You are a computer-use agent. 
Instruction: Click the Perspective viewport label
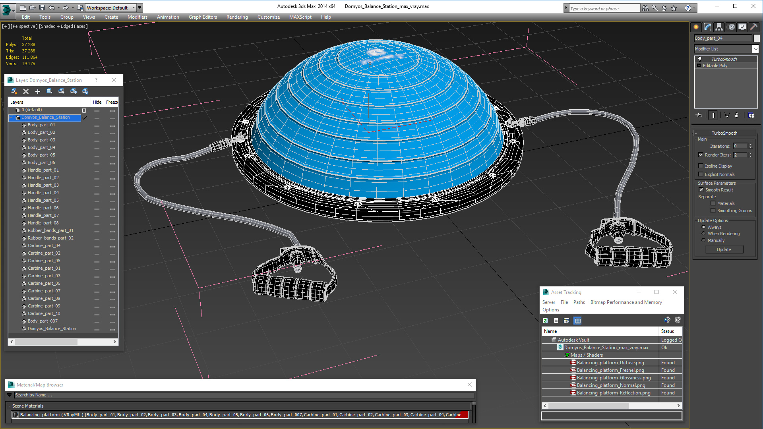pyautogui.click(x=24, y=26)
